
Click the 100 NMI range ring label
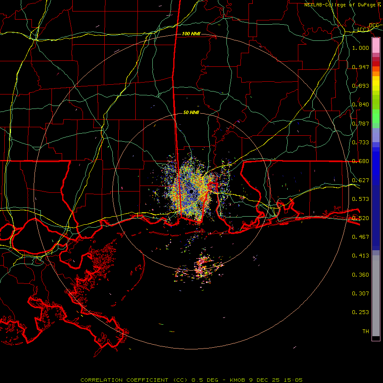click(x=191, y=34)
